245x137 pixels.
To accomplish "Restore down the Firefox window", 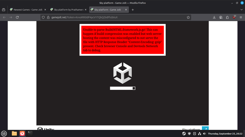I will (x=237, y=3).
